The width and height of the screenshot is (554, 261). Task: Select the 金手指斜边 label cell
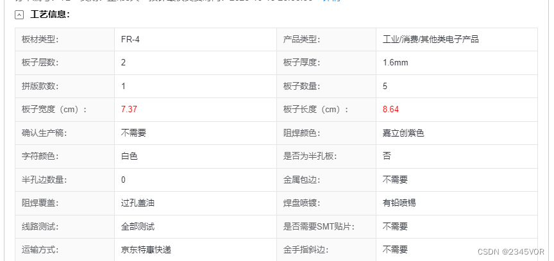(326, 249)
